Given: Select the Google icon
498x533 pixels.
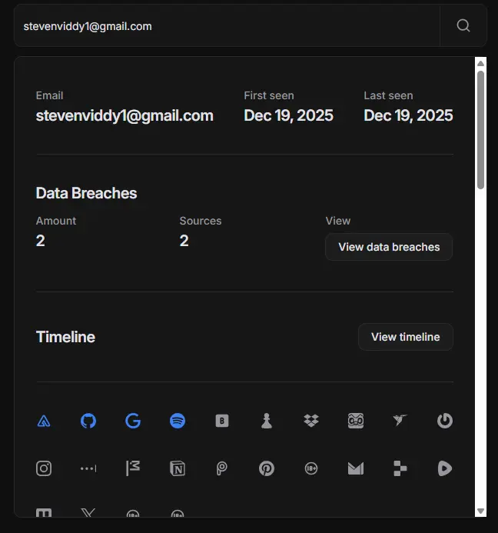Looking at the screenshot, I should pyautogui.click(x=133, y=421).
